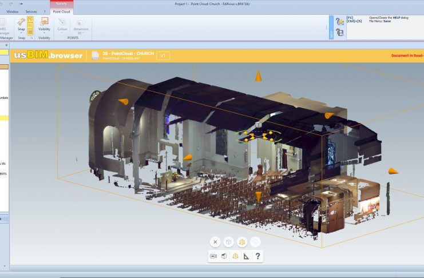Screen dimensions: 424x278
Task: Expand the Snap dropdown arrow
Action: (21, 33)
